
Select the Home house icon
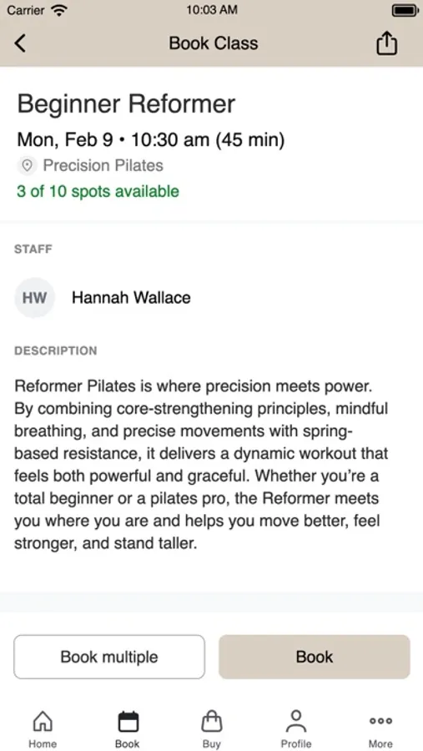click(x=43, y=721)
